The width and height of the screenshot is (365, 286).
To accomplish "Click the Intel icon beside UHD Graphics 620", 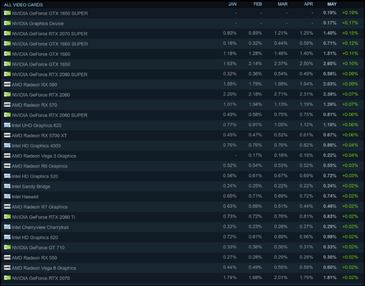I will pyautogui.click(x=7, y=125).
